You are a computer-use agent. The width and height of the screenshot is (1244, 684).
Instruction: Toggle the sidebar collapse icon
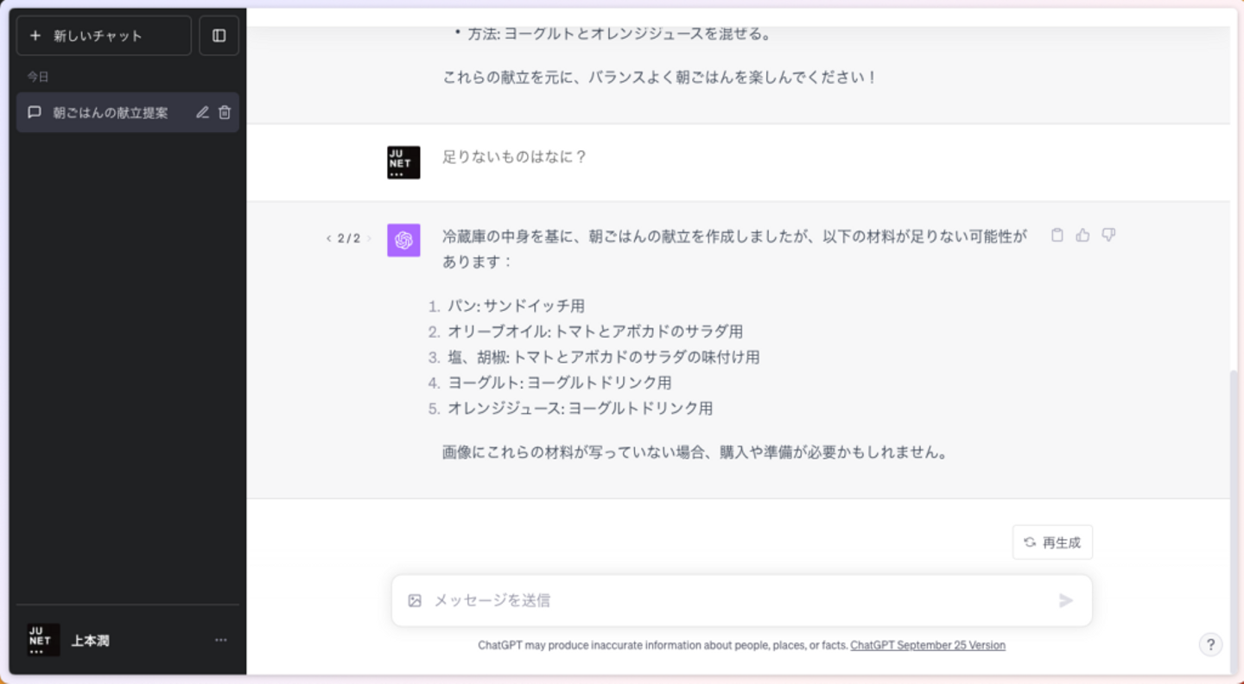click(219, 35)
